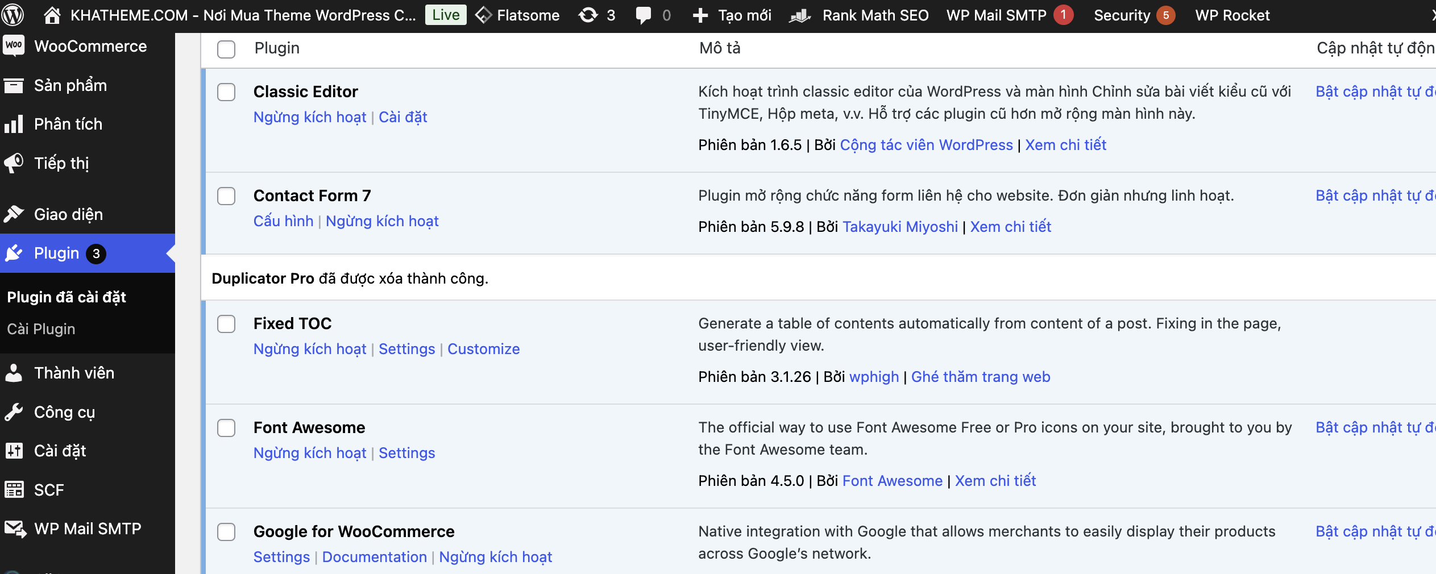Viewport: 1436px width, 574px height.
Task: Click the Live status badge
Action: point(446,15)
